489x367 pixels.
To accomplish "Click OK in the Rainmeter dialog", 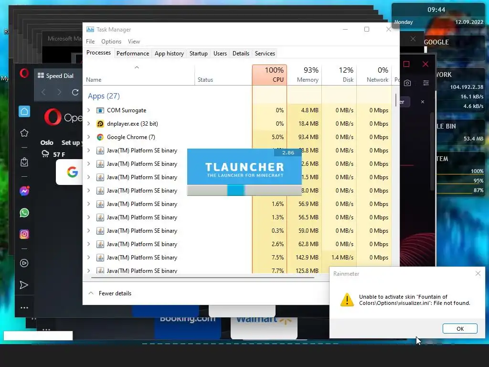I will (460, 329).
